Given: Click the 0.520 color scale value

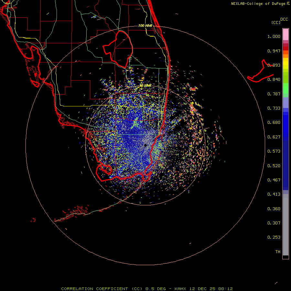Looking at the screenshot, I should [274, 166].
